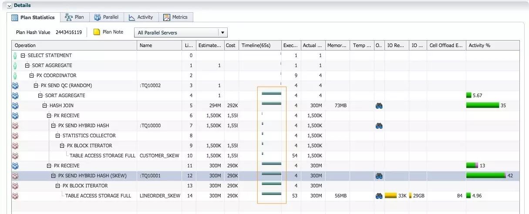Screen dimensions: 529x214
Task: Select the CUSTOMER_SKEW name cell
Action: pyautogui.click(x=159, y=156)
